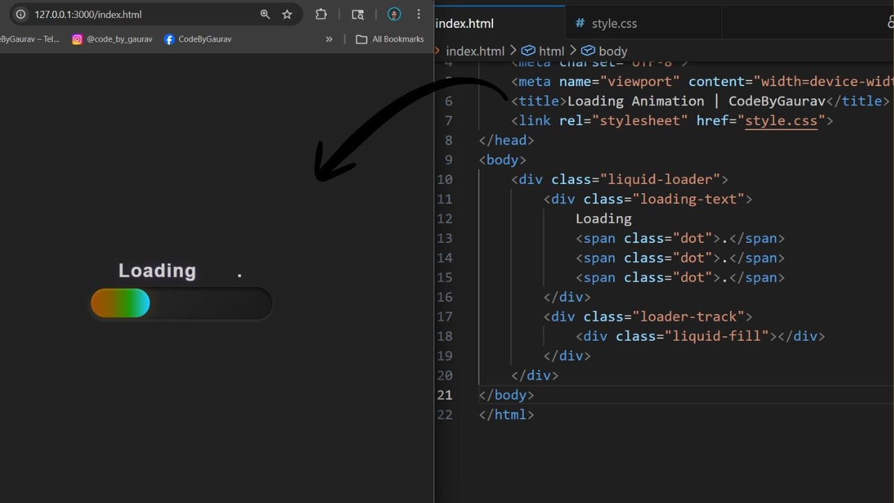Select the index.html editor tab
This screenshot has height=503, width=894.
(x=464, y=23)
